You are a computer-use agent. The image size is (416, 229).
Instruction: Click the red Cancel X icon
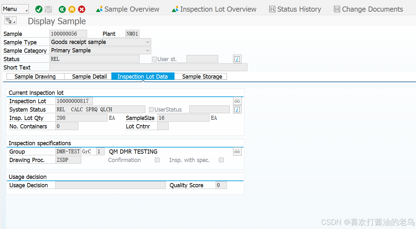[82, 9]
